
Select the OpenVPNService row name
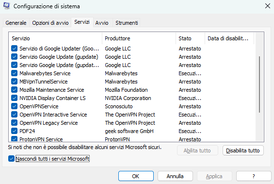39,106
